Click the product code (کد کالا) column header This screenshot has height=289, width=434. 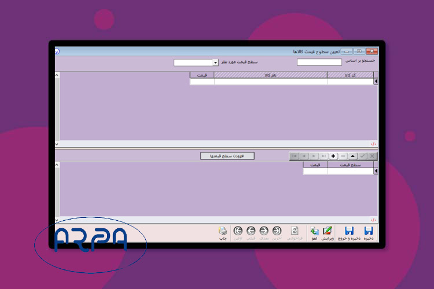click(350, 75)
